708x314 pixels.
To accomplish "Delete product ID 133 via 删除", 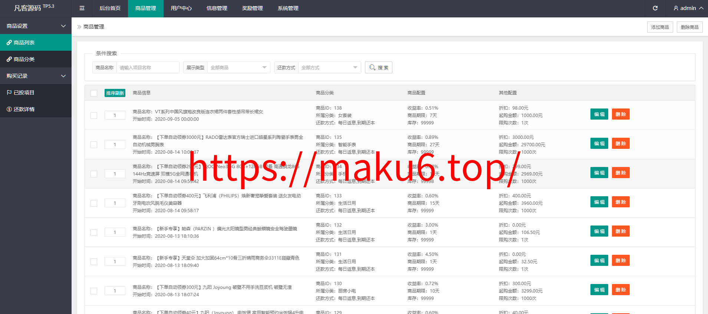I will [x=621, y=202].
